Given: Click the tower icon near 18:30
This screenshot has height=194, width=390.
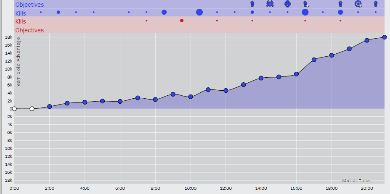Looking at the screenshot, I should point(340,4).
